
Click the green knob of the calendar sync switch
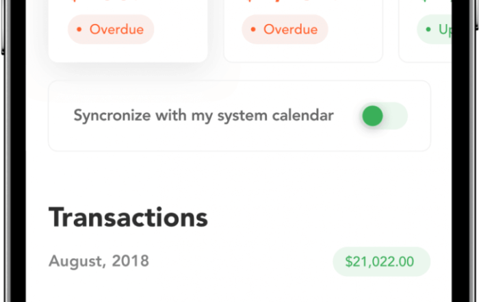[372, 116]
